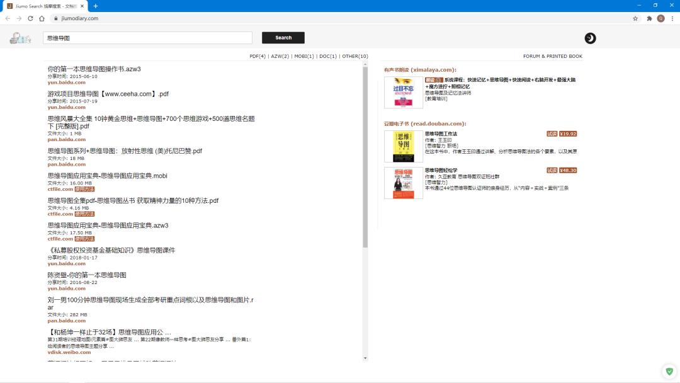Toggle dark mode with the moon icon
This screenshot has height=383, width=680.
590,38
